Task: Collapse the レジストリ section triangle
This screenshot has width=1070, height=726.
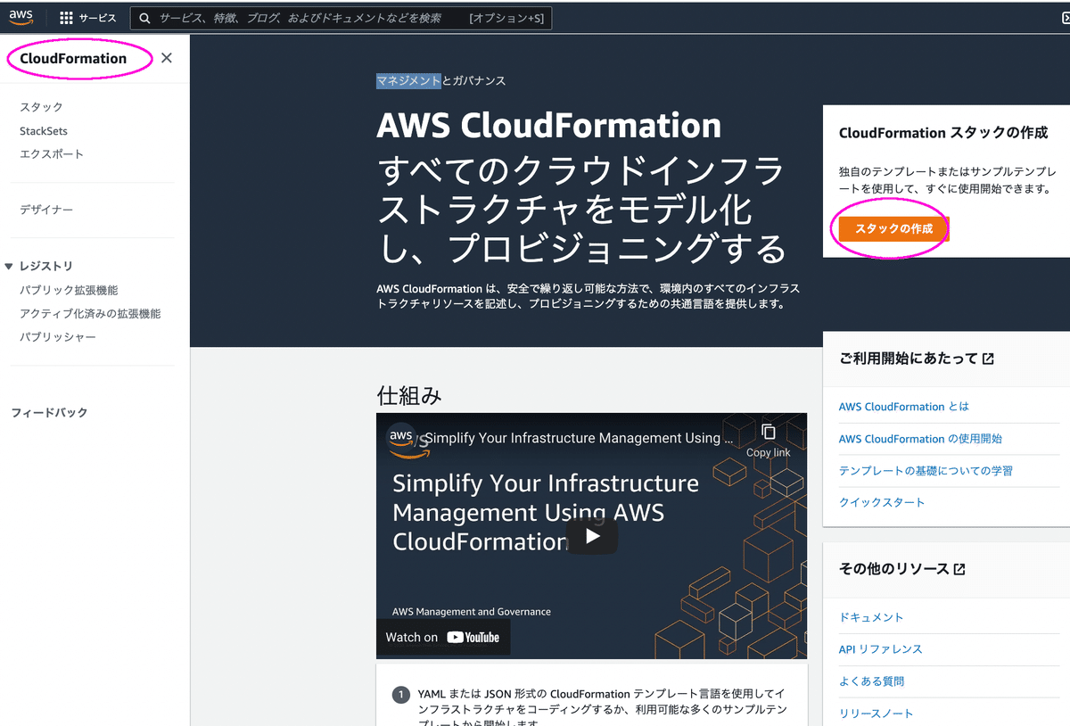Action: click(9, 266)
